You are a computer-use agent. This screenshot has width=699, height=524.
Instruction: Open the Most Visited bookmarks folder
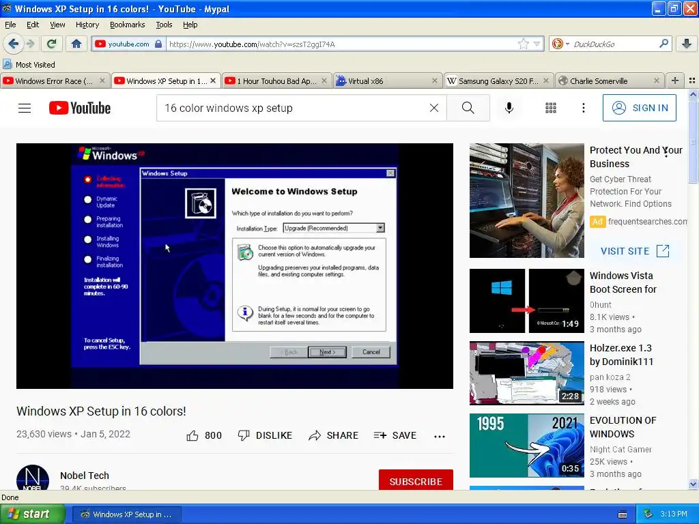(29, 65)
